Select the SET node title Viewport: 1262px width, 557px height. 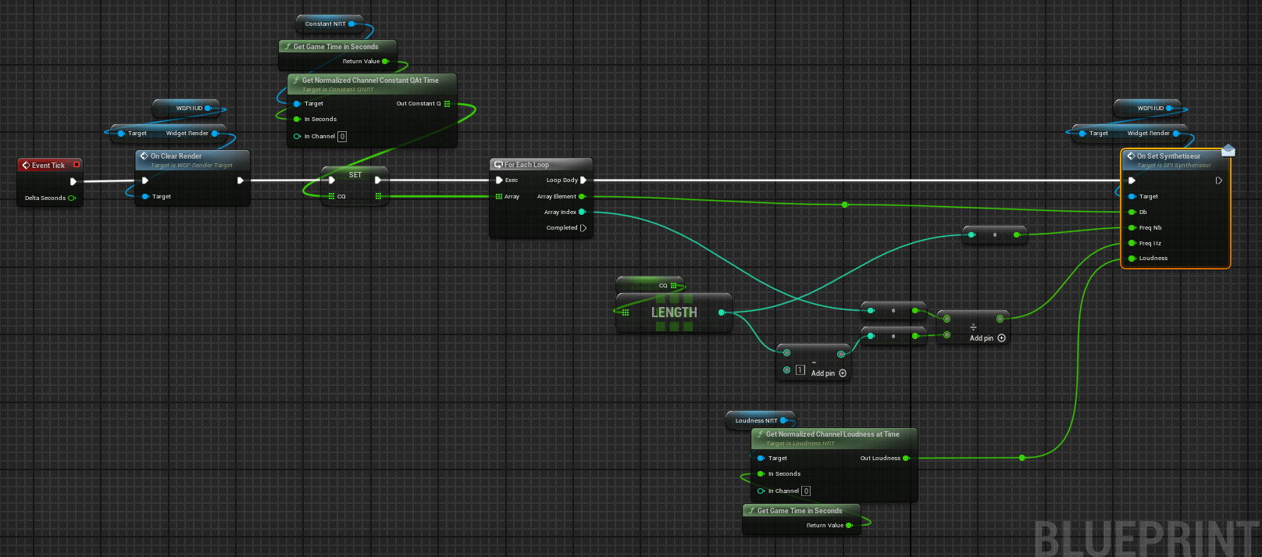[x=355, y=175]
